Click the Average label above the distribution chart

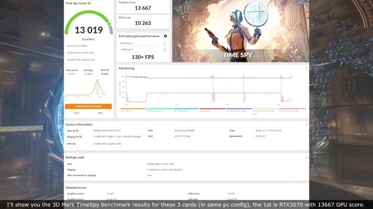(88, 70)
